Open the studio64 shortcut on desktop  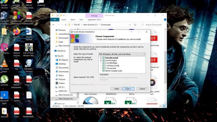[x=17, y=4]
